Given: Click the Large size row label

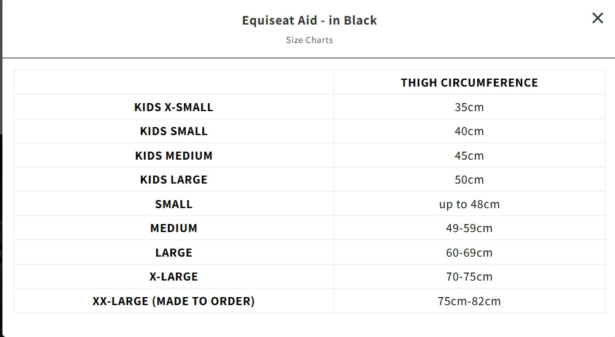Looking at the screenshot, I should point(173,252).
